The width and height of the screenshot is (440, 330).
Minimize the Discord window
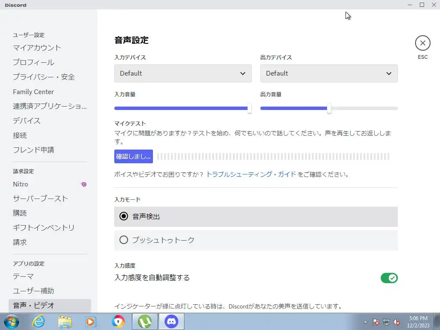[x=410, y=5]
